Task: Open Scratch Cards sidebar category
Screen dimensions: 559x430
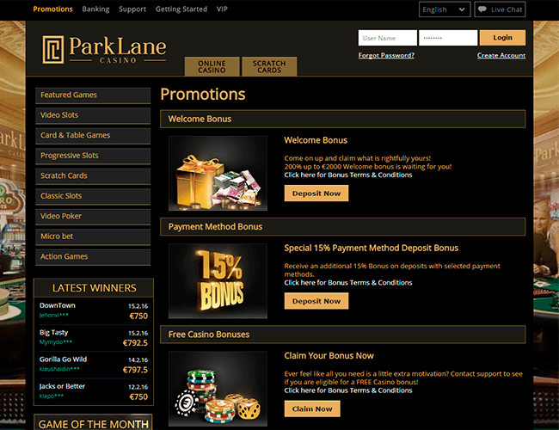Action: (x=93, y=176)
